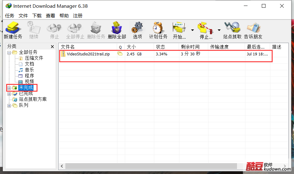Screen dimensions: 294x174
Task: Open the 查看 menu
Action: point(50,16)
